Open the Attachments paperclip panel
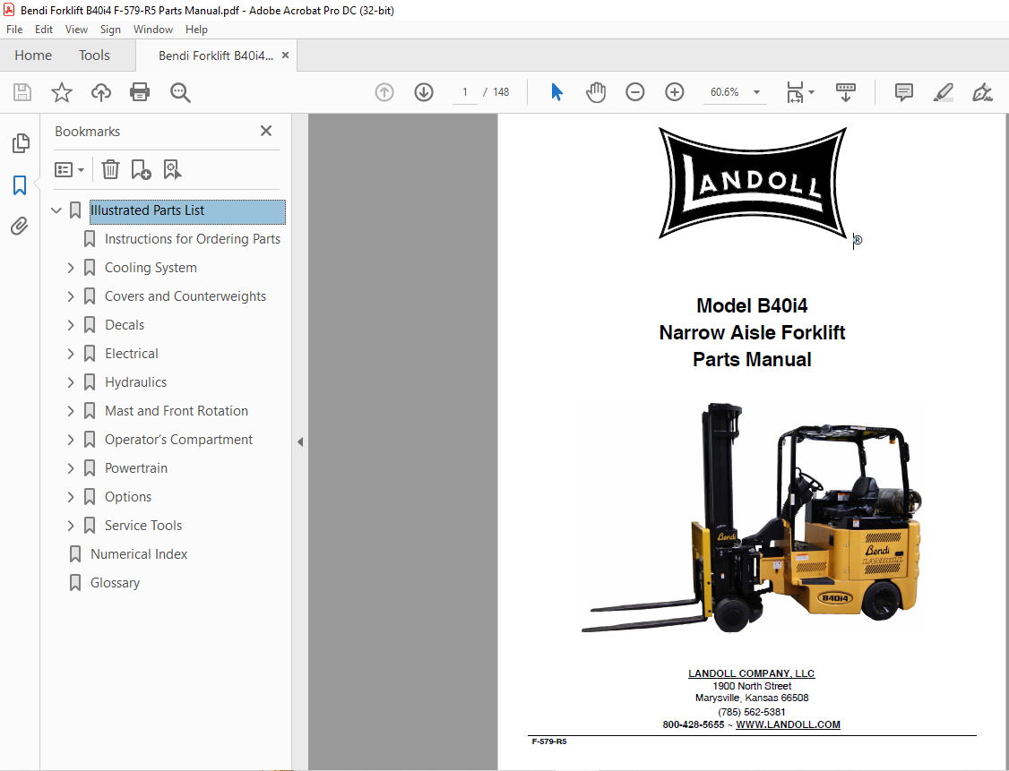Viewport: 1009px width, 771px height. (x=20, y=227)
